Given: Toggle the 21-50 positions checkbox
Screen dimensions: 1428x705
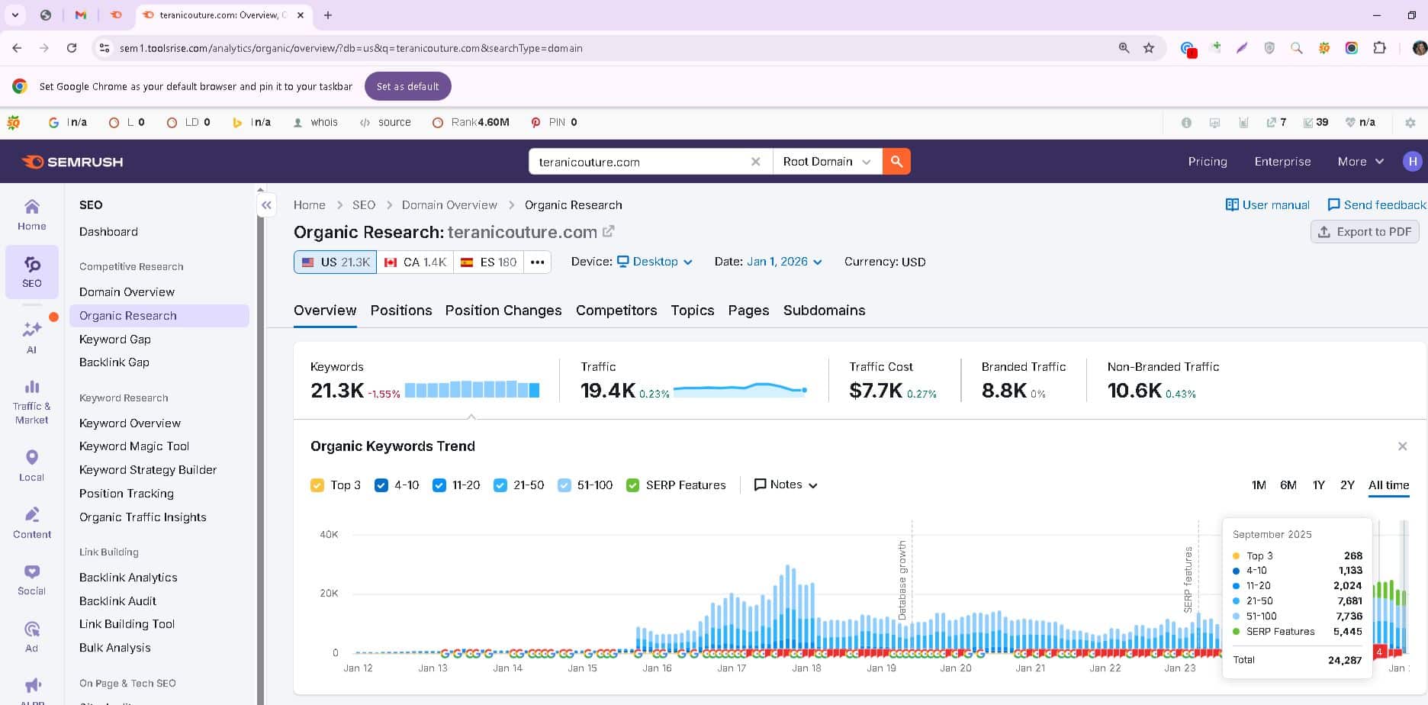Looking at the screenshot, I should point(500,485).
